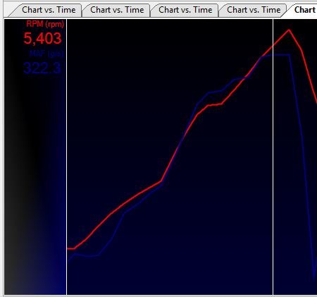The width and height of the screenshot is (317, 297).
Task: Switch to the second Chart vs. Time tab
Action: pos(117,11)
